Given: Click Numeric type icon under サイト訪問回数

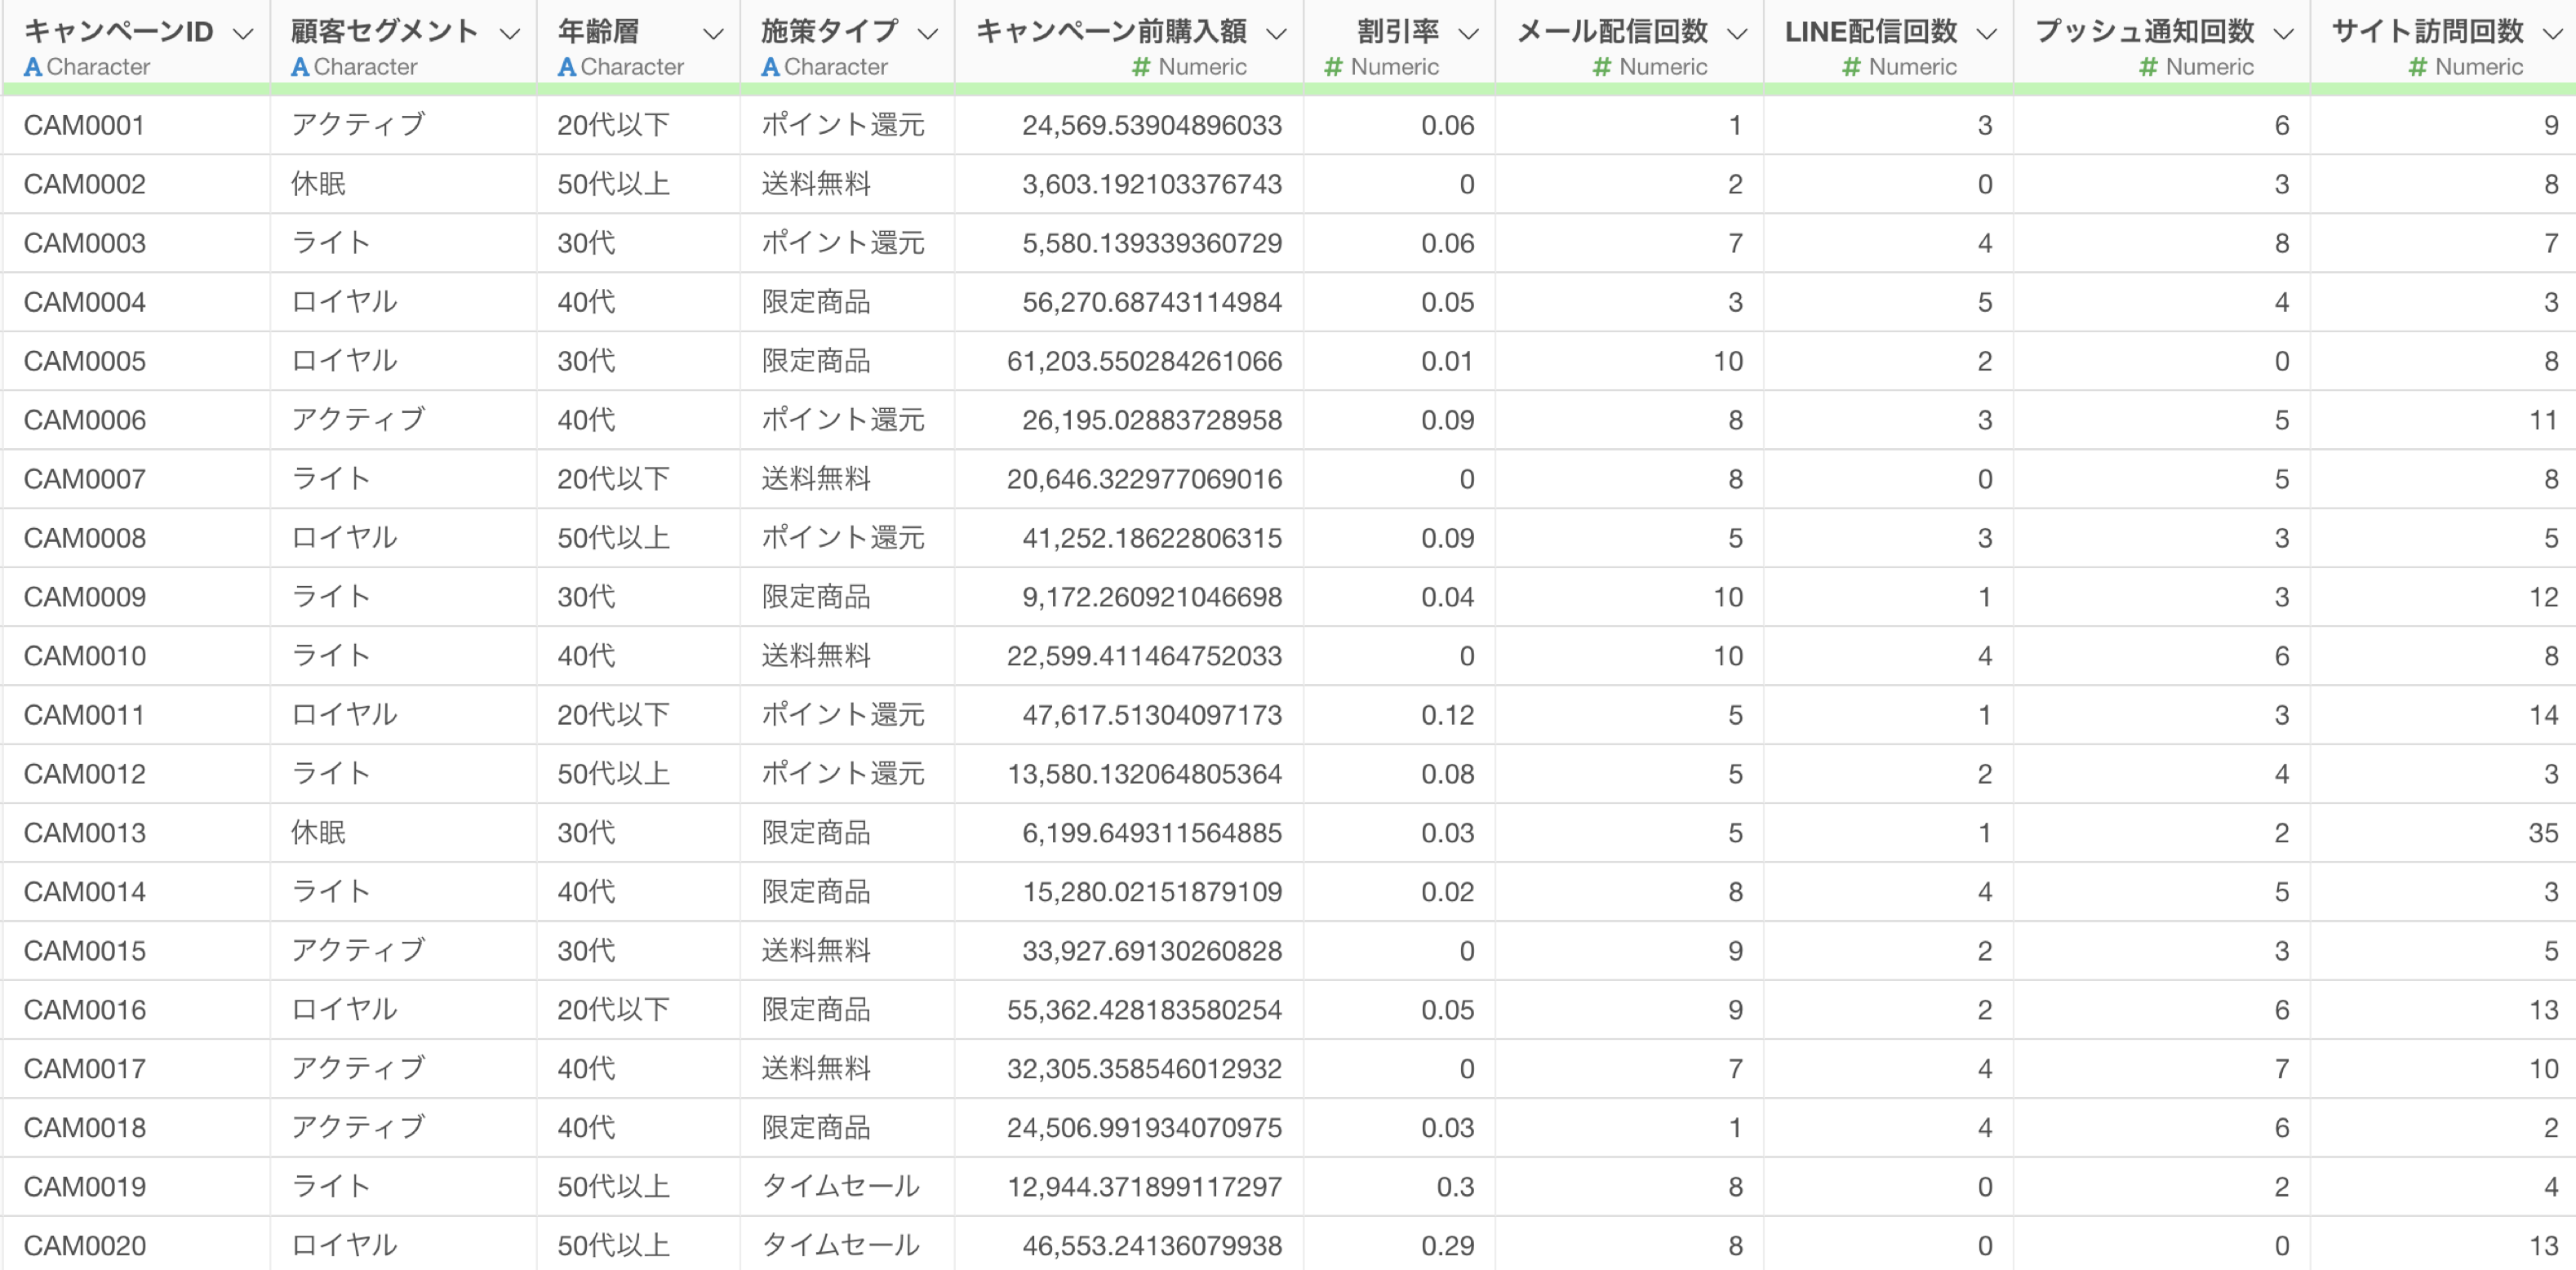Looking at the screenshot, I should click(2418, 67).
